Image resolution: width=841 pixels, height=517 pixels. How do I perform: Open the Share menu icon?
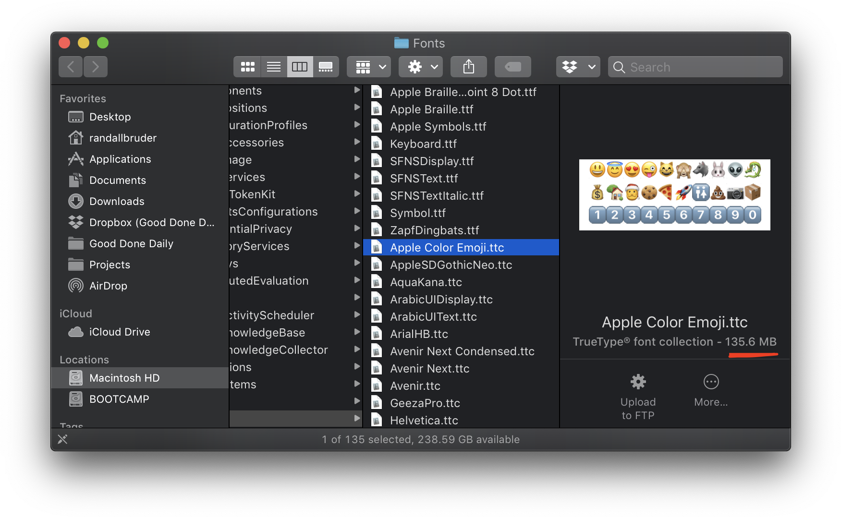point(468,67)
